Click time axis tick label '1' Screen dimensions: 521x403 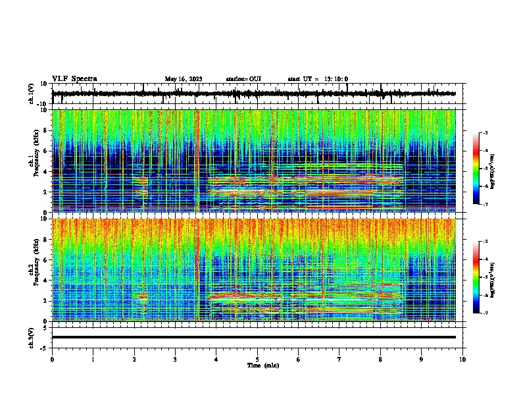(x=93, y=360)
